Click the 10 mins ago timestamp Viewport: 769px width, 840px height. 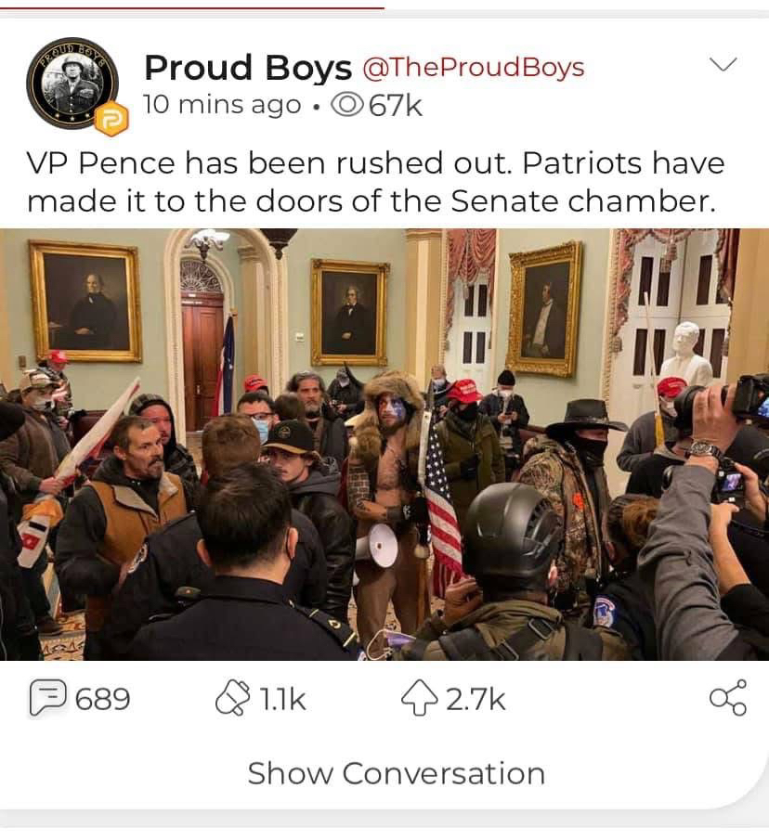coord(222,105)
